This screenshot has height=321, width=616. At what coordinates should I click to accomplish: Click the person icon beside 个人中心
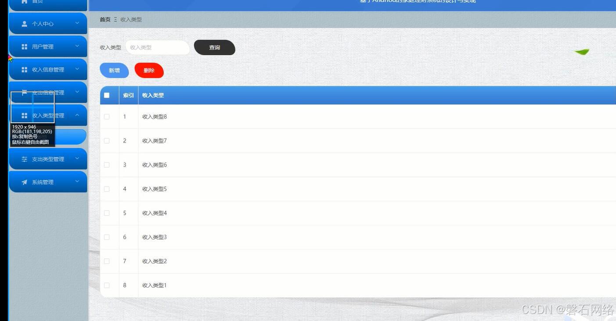coord(25,24)
